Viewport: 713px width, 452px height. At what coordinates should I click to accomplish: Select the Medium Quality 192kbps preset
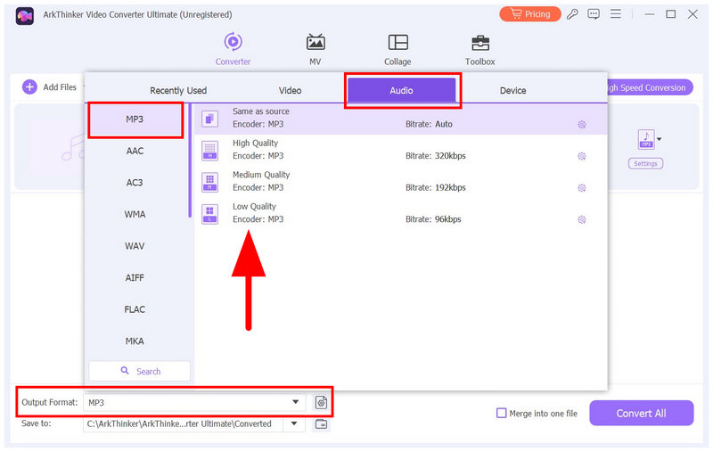click(400, 182)
